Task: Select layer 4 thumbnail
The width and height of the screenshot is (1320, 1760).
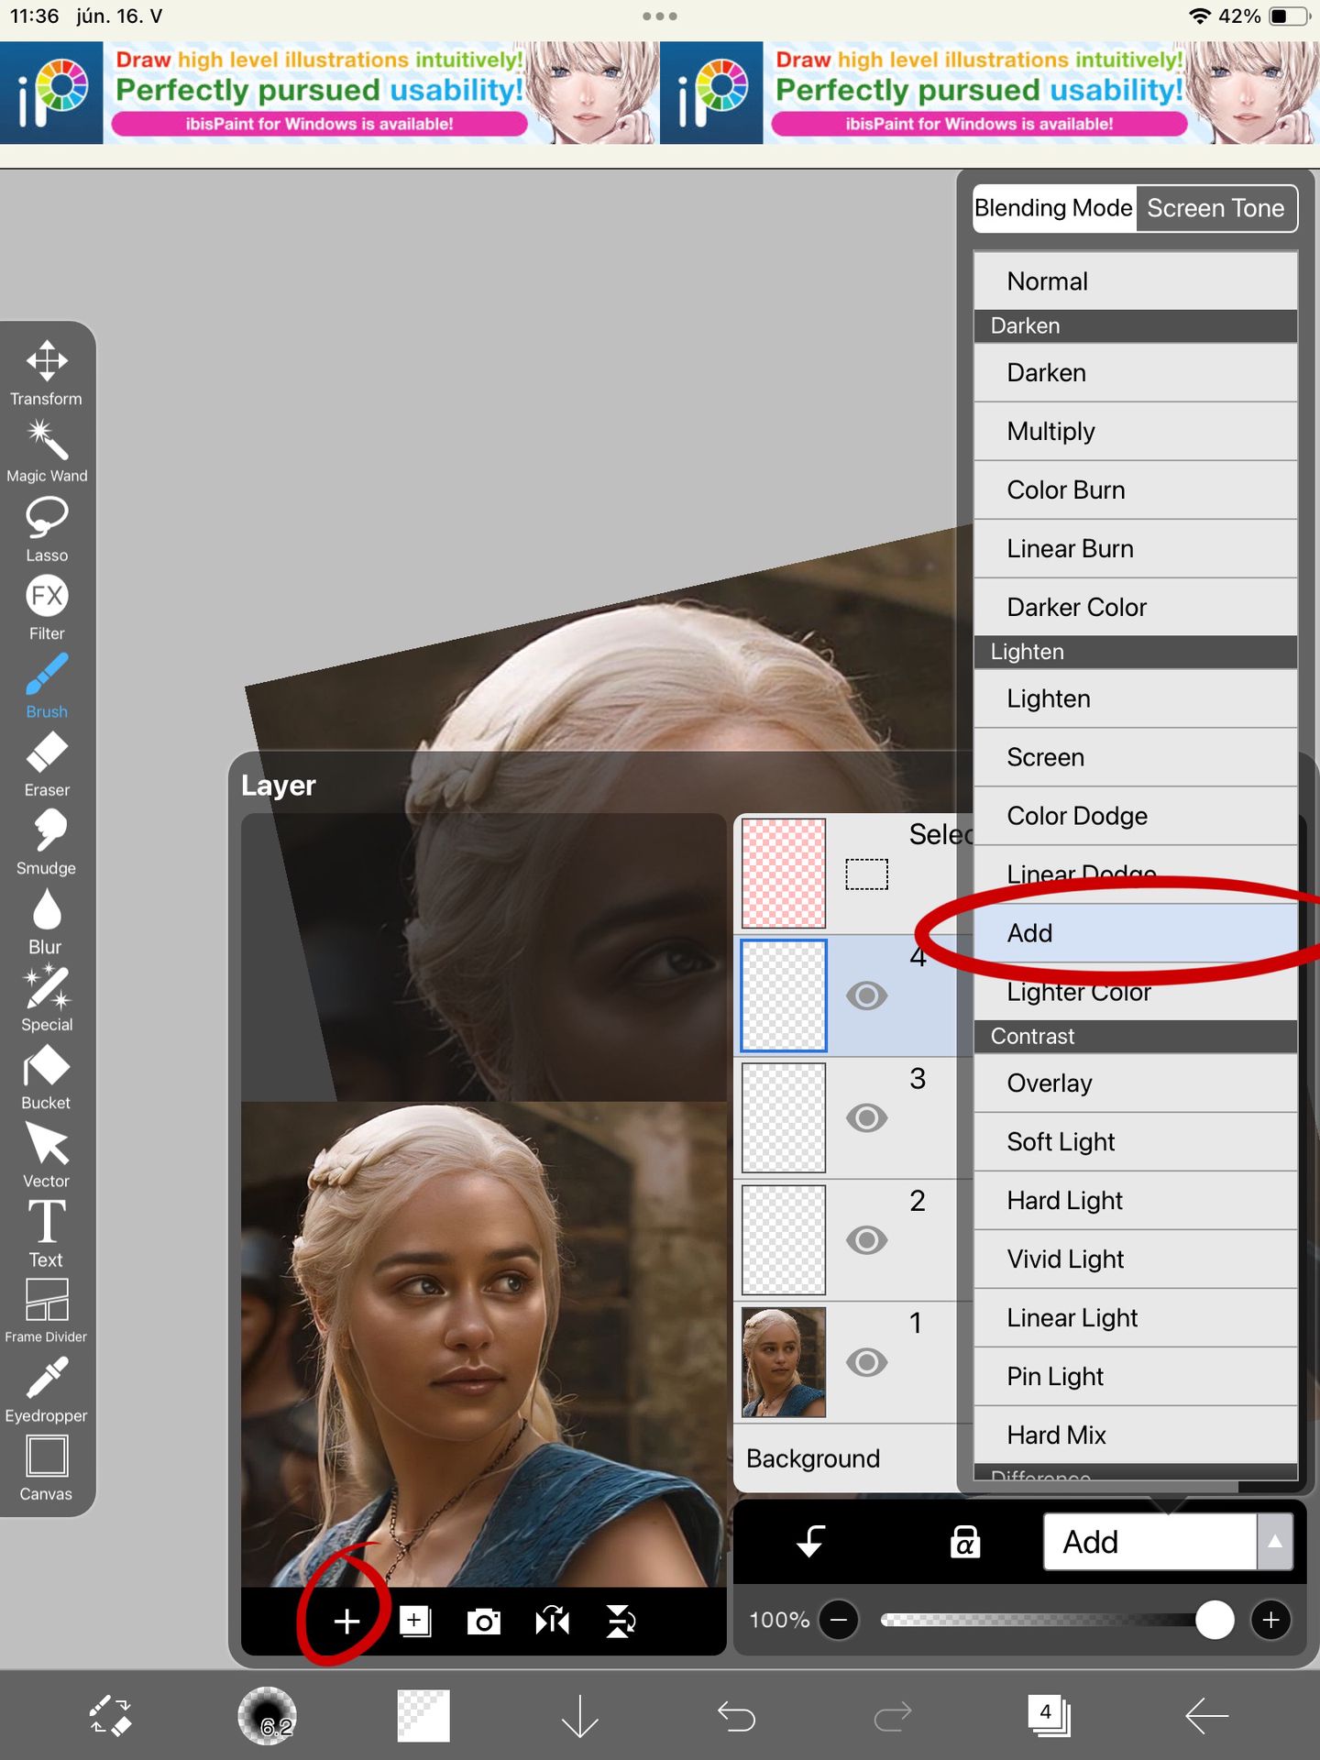Action: point(784,995)
